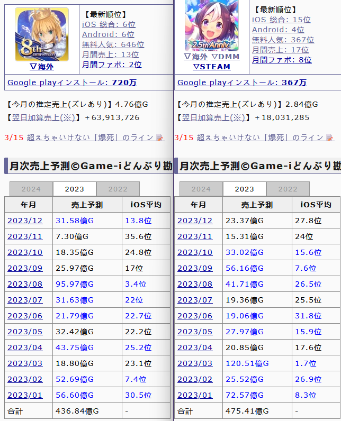
Task: Open 2023/02 in the left table
Action: 25,379
